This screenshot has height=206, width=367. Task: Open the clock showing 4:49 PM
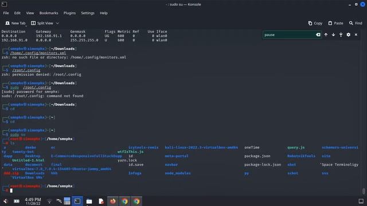coord(33,201)
